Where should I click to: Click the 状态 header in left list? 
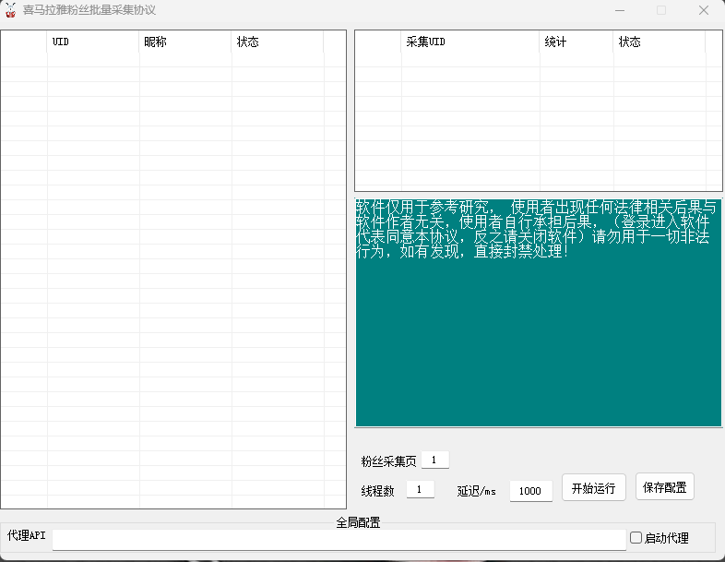[x=277, y=42]
